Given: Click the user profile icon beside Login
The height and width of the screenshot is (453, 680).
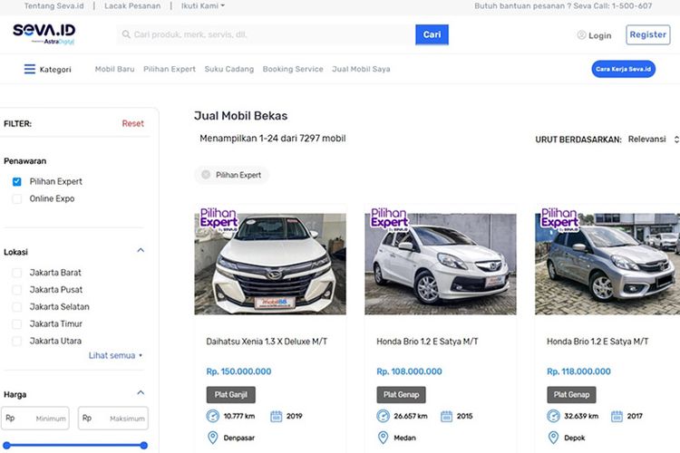Looking at the screenshot, I should click(581, 35).
